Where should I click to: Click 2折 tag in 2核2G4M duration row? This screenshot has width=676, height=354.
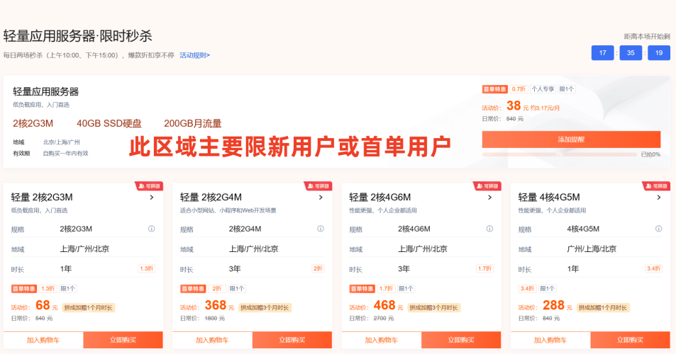click(x=318, y=268)
